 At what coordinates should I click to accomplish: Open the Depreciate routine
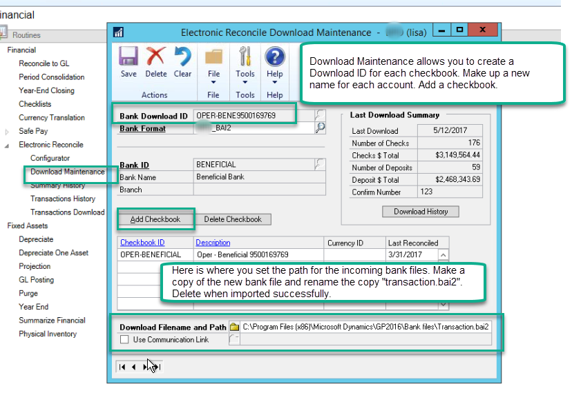[36, 239]
